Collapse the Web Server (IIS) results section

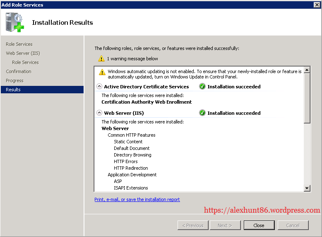point(99,113)
